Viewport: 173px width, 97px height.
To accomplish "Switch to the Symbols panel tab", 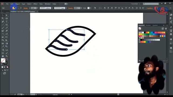I will point(155,25).
